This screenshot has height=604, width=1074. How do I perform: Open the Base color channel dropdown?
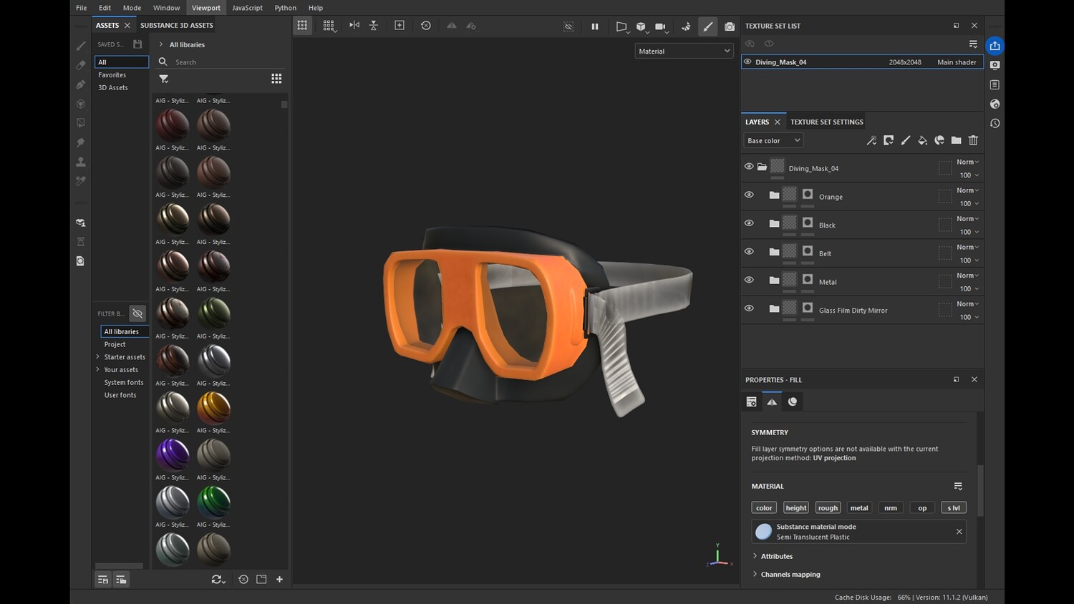[773, 141]
